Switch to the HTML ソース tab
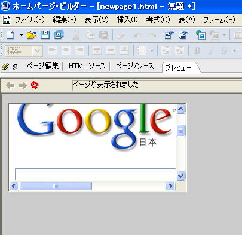The image size is (242, 235). tap(87, 66)
